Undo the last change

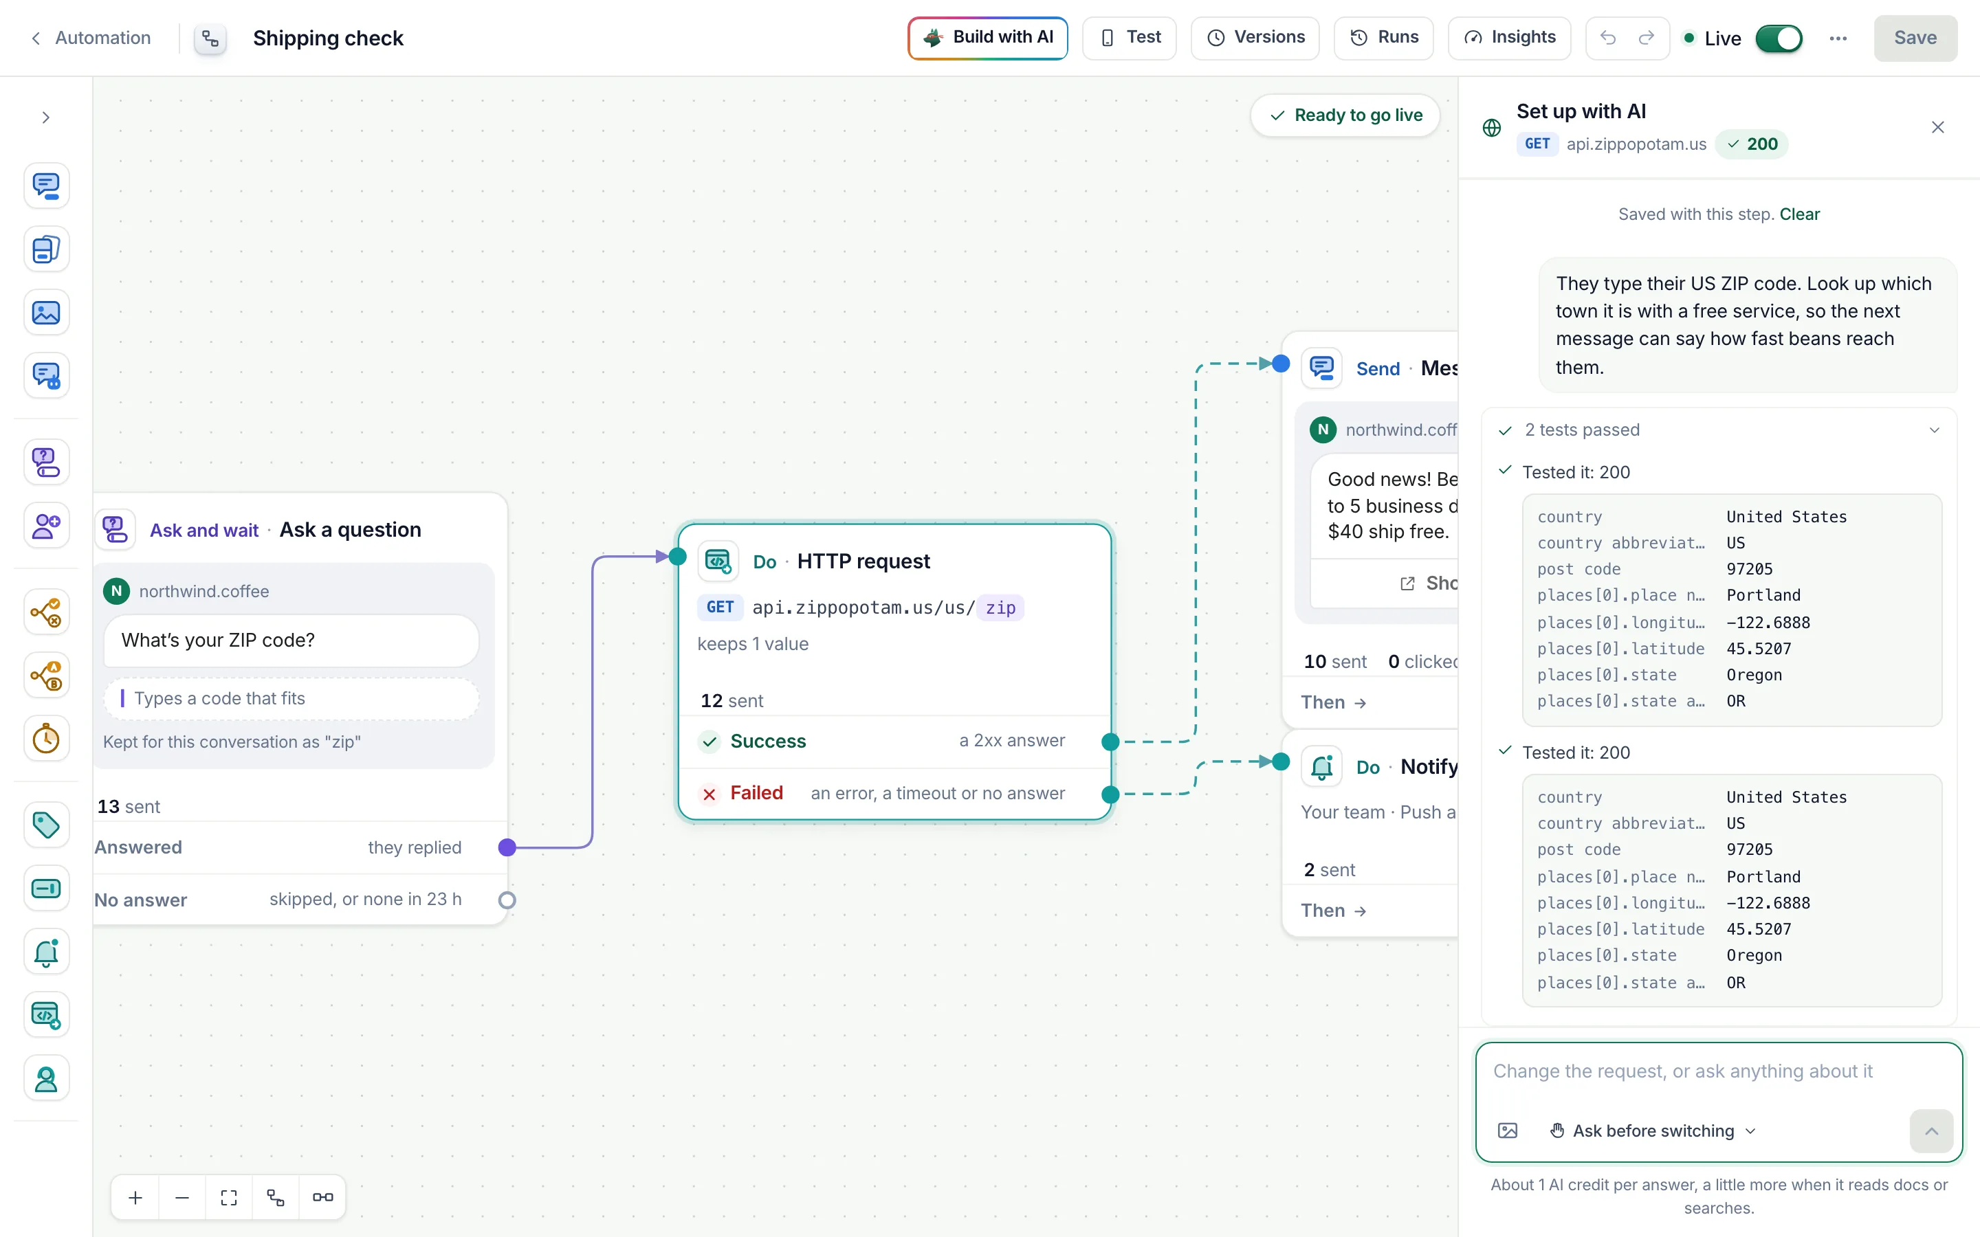1608,38
